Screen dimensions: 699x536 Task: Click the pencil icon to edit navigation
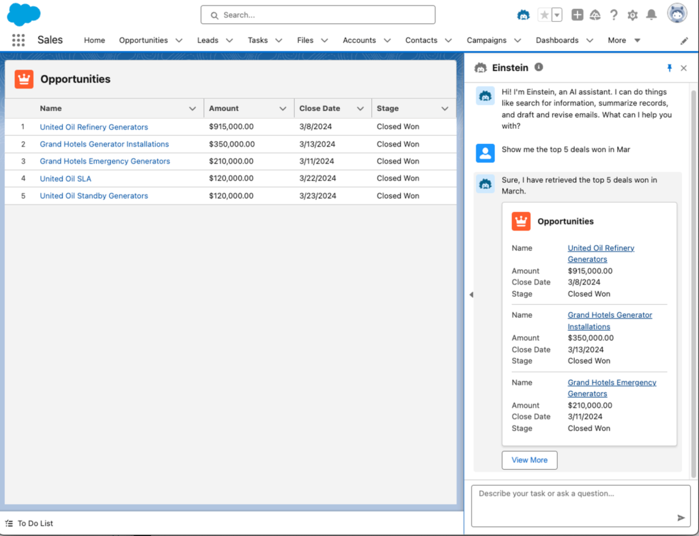(684, 41)
